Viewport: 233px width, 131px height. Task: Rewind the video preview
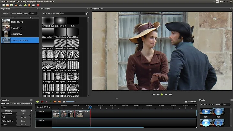click(x=158, y=95)
